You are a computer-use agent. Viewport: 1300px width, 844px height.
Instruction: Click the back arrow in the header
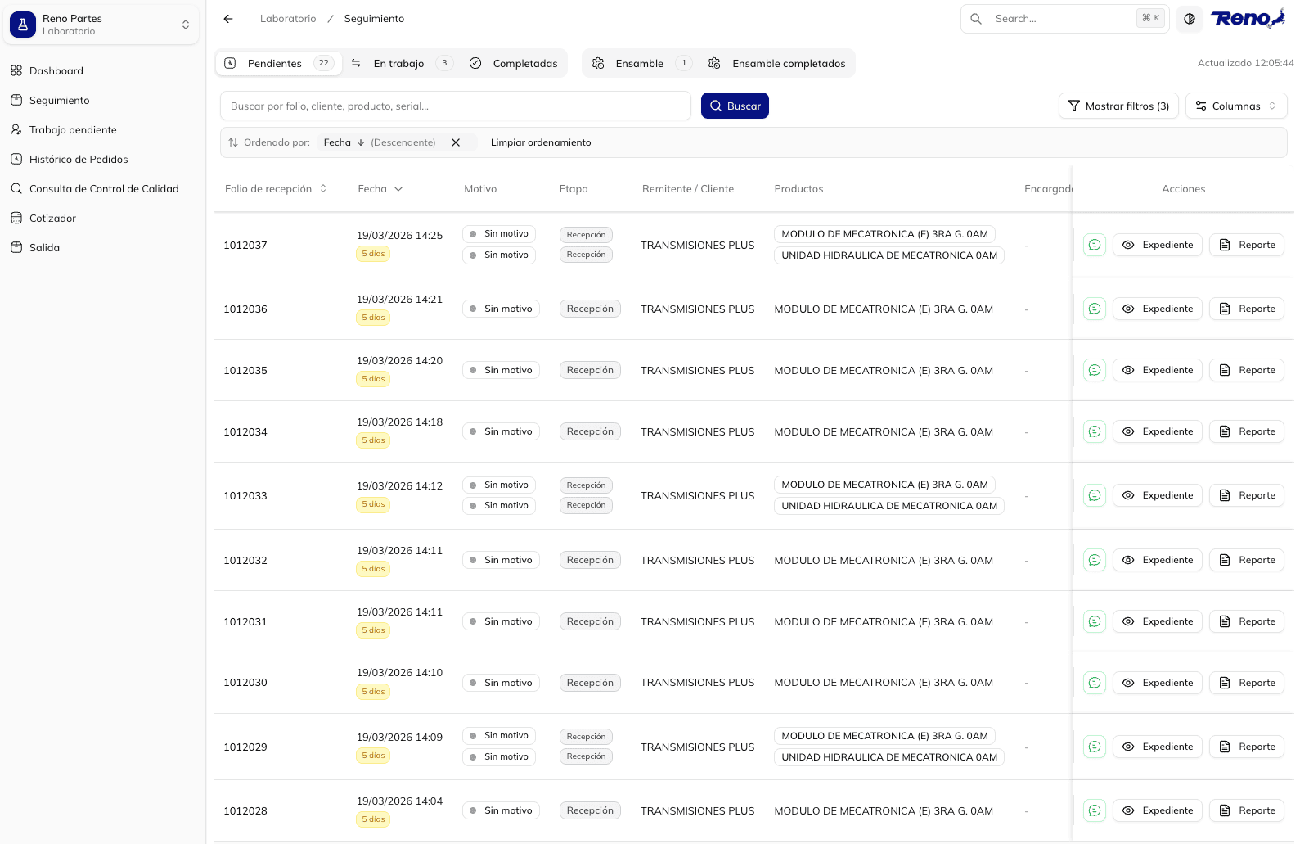coord(228,19)
